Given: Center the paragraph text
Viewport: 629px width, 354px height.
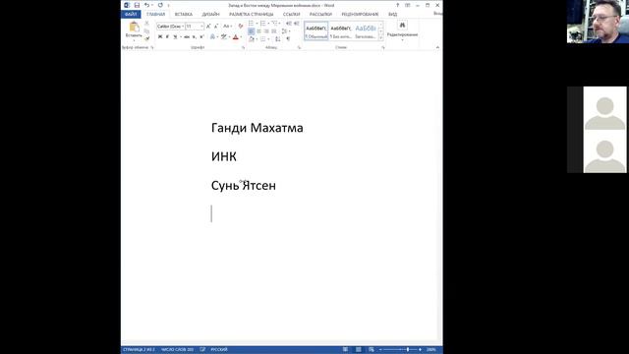Looking at the screenshot, I should pyautogui.click(x=258, y=31).
